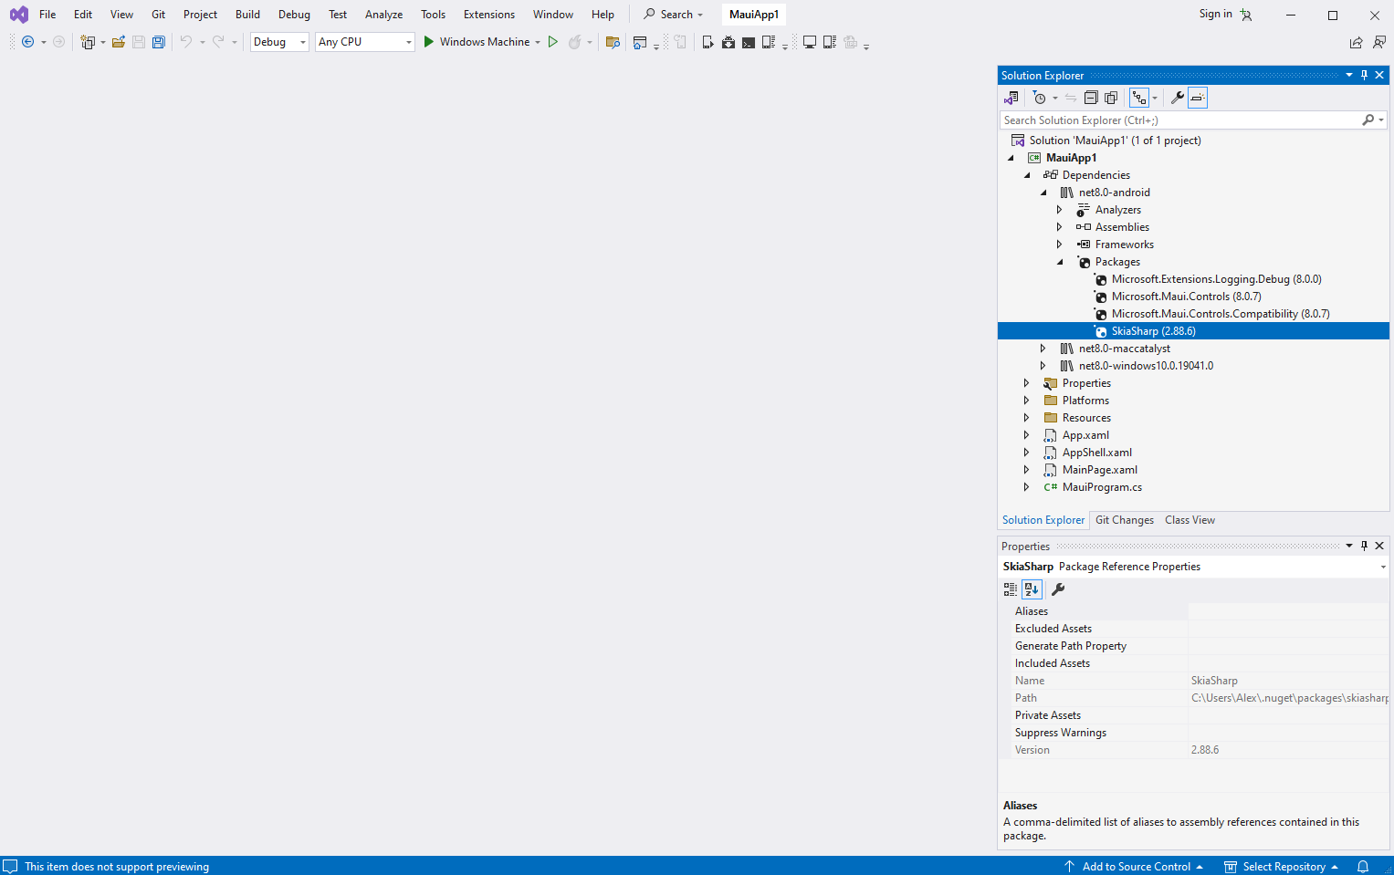Click Collapse All in Solution Explorer toolbar

tap(1091, 98)
